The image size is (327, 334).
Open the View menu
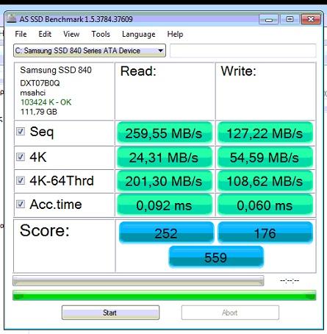tap(71, 34)
